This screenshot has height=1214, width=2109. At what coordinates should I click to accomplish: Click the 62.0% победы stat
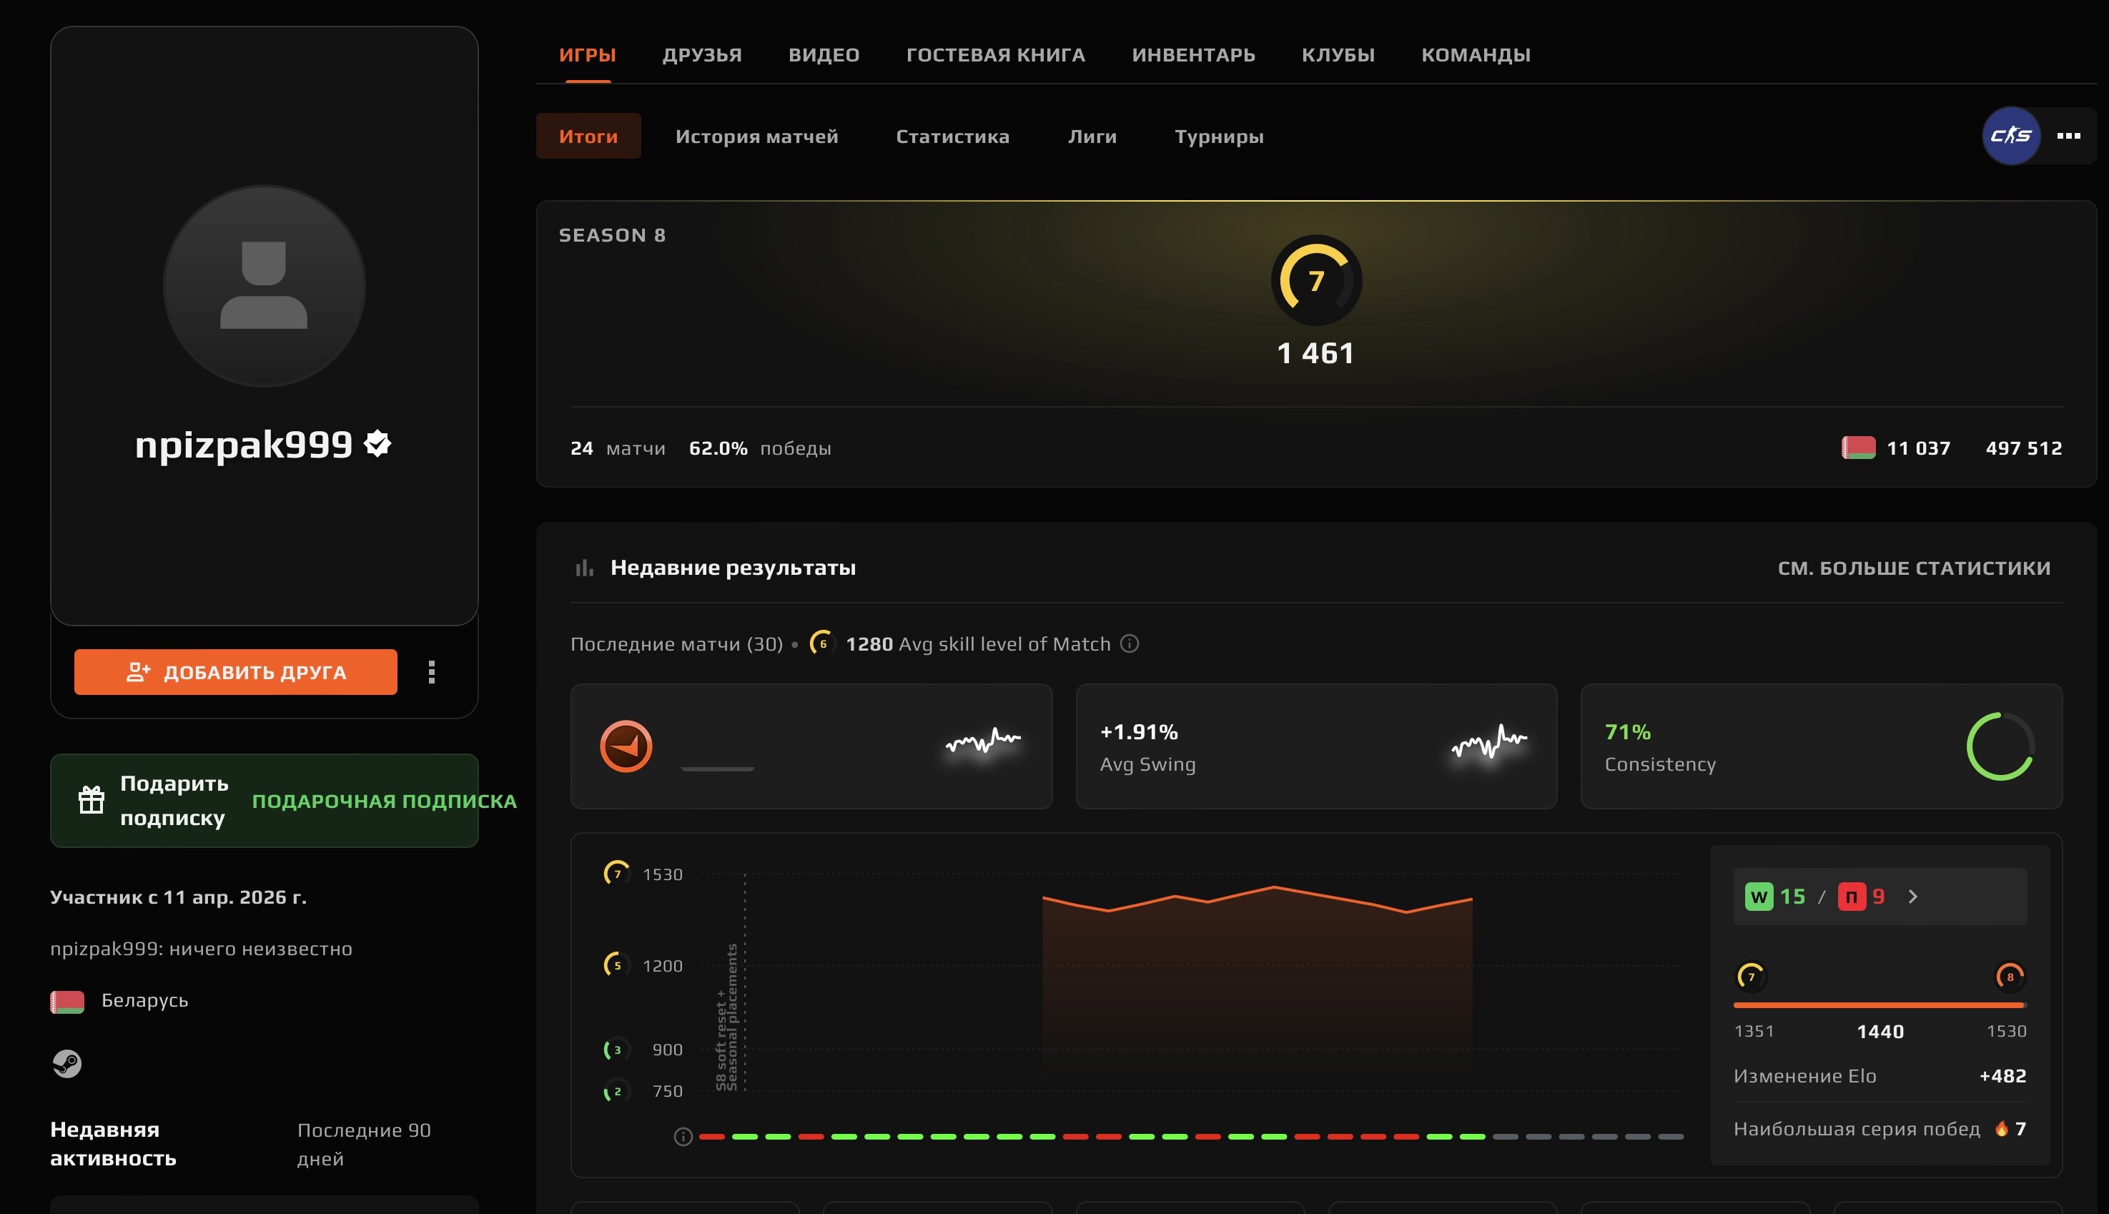(x=759, y=448)
